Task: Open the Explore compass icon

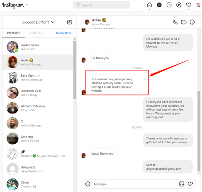Action: click(179, 5)
